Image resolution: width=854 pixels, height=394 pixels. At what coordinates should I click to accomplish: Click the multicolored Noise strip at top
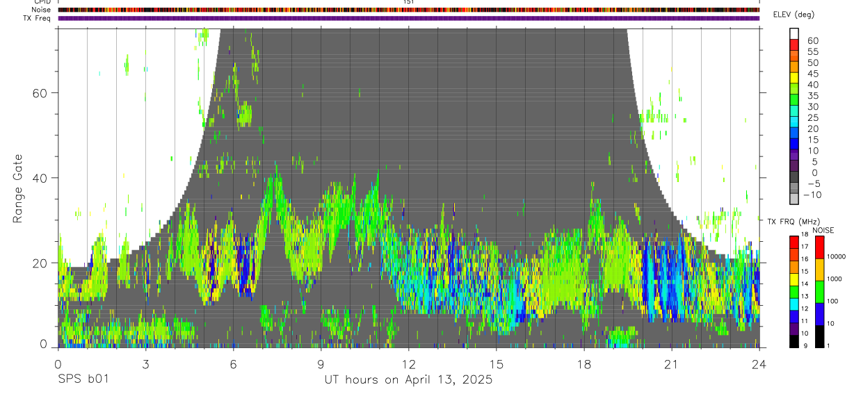(408, 10)
